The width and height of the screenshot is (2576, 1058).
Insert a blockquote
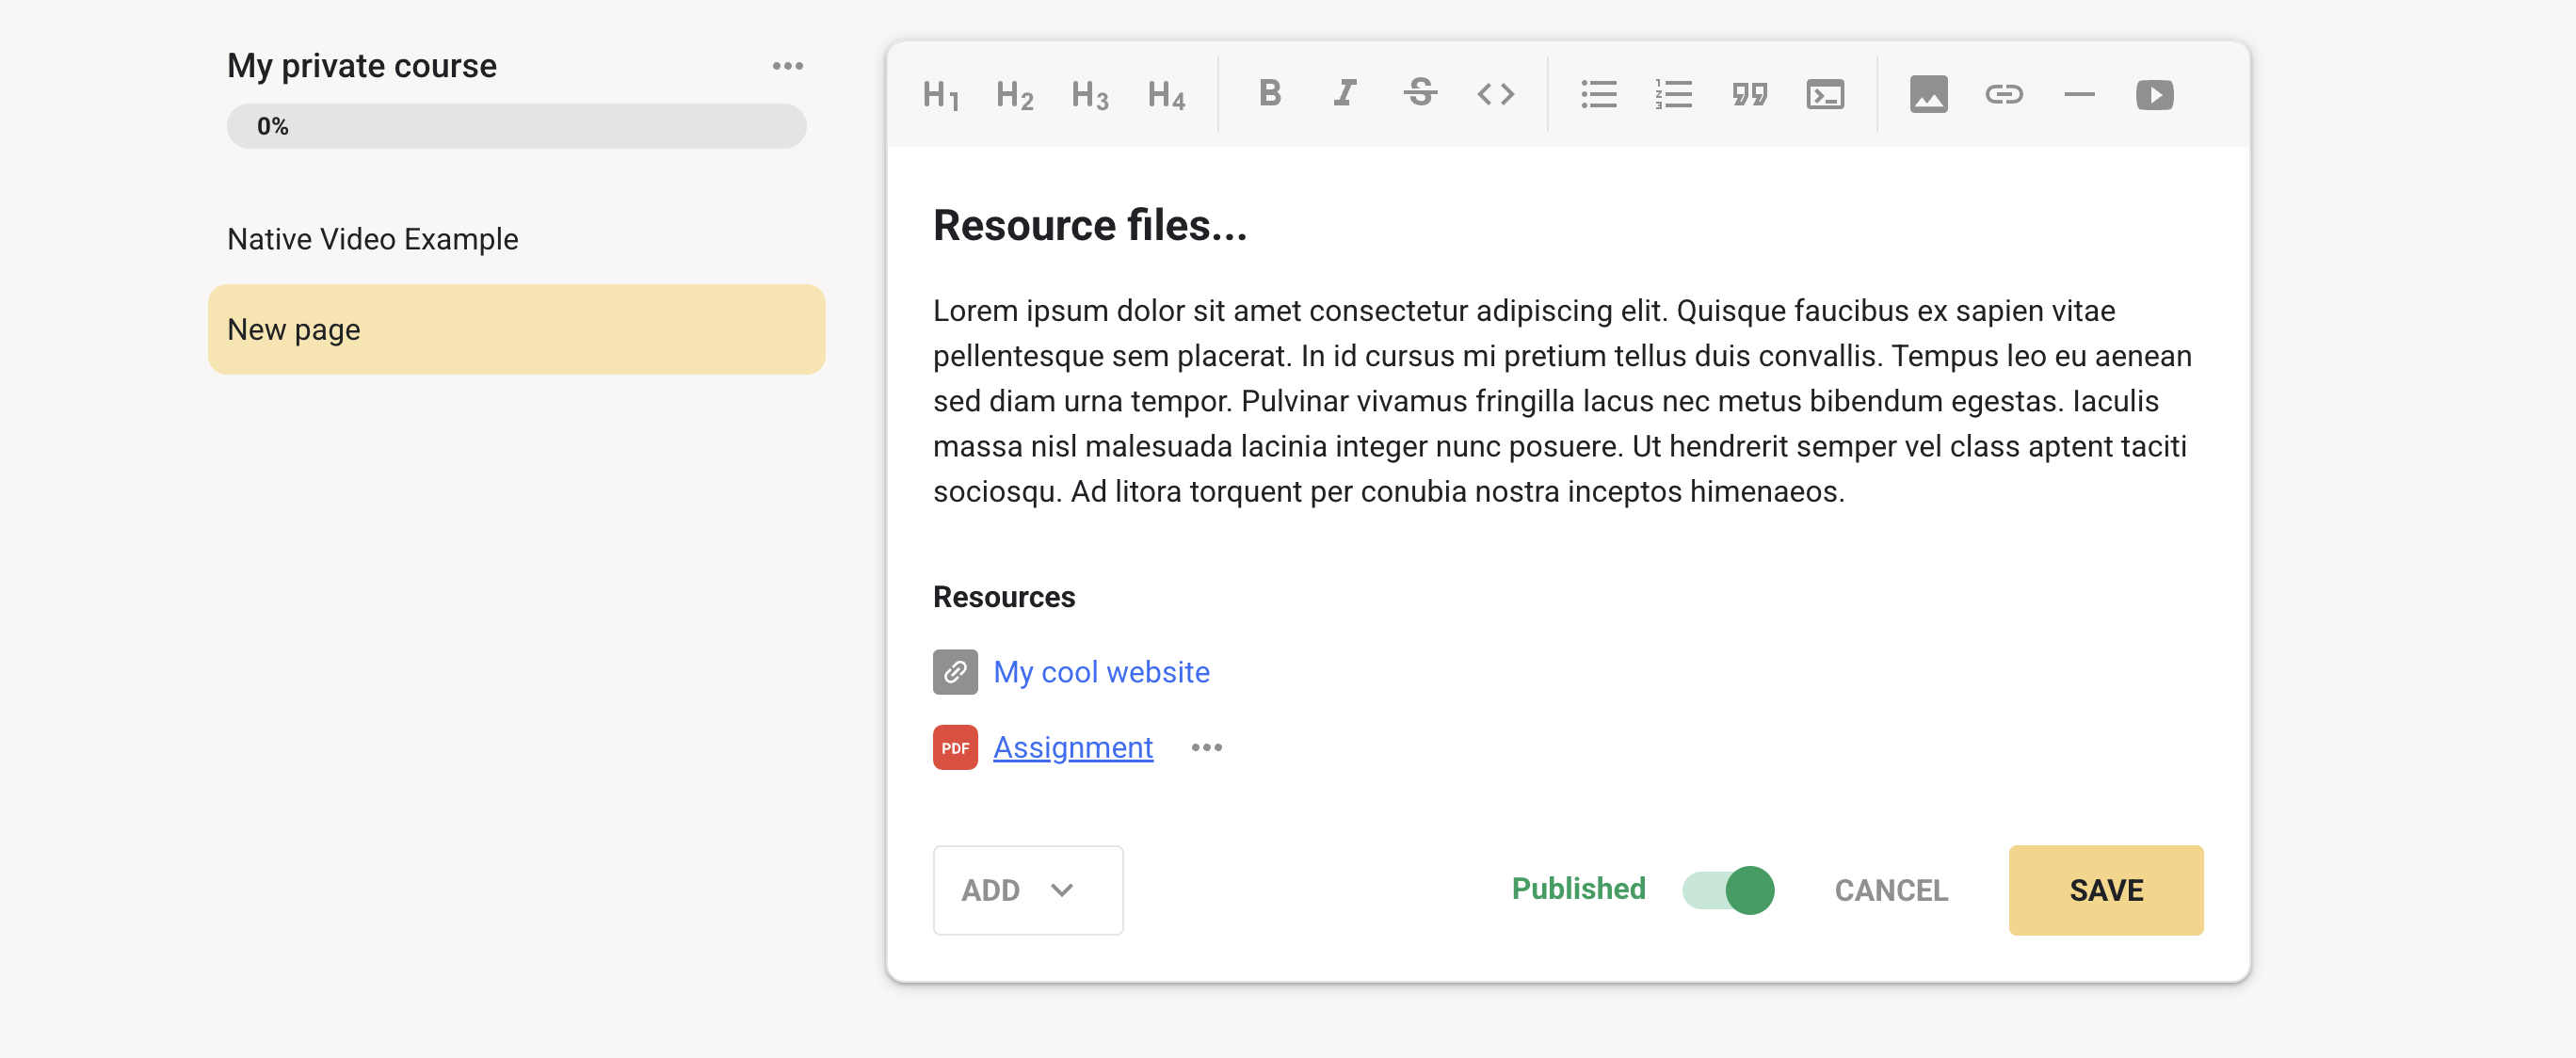click(1749, 94)
